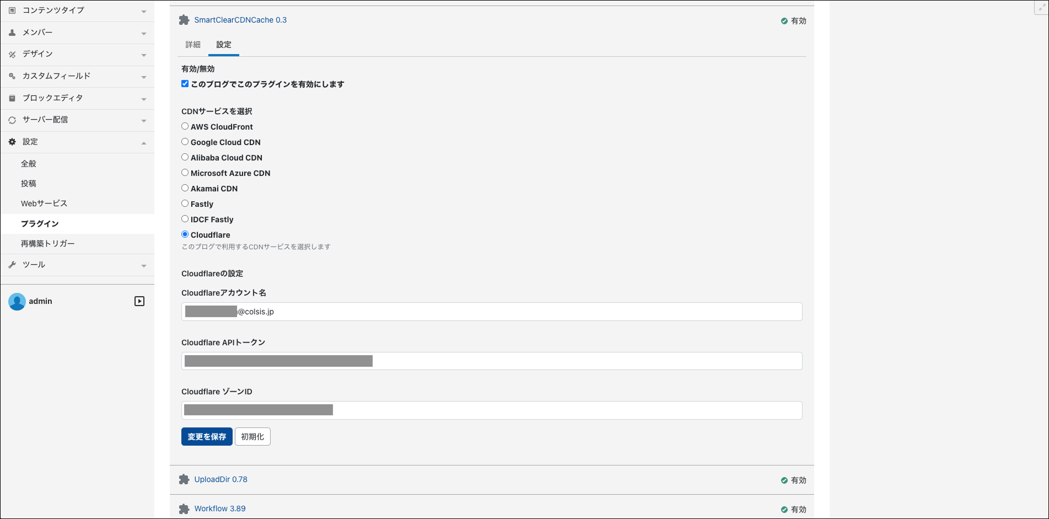
Task: Select the AWS CloudFront radio button
Action: pyautogui.click(x=185, y=126)
